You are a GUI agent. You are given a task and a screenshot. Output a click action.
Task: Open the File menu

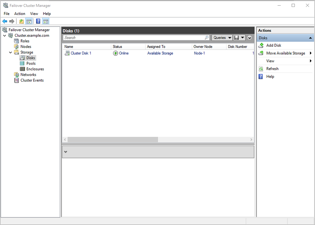tap(7, 14)
